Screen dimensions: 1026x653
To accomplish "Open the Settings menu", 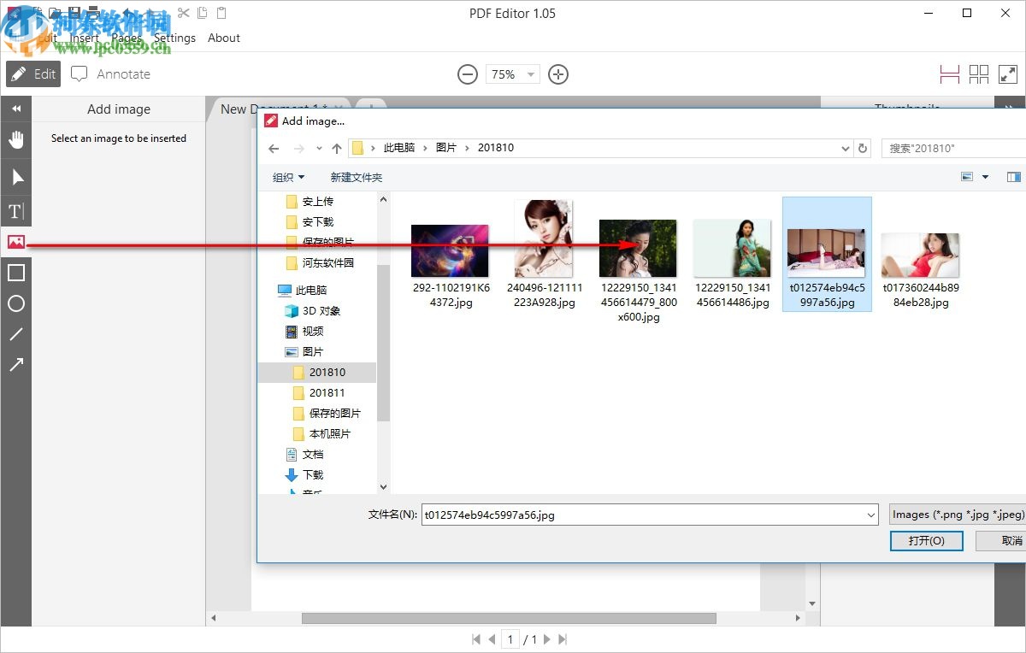I will pyautogui.click(x=174, y=38).
